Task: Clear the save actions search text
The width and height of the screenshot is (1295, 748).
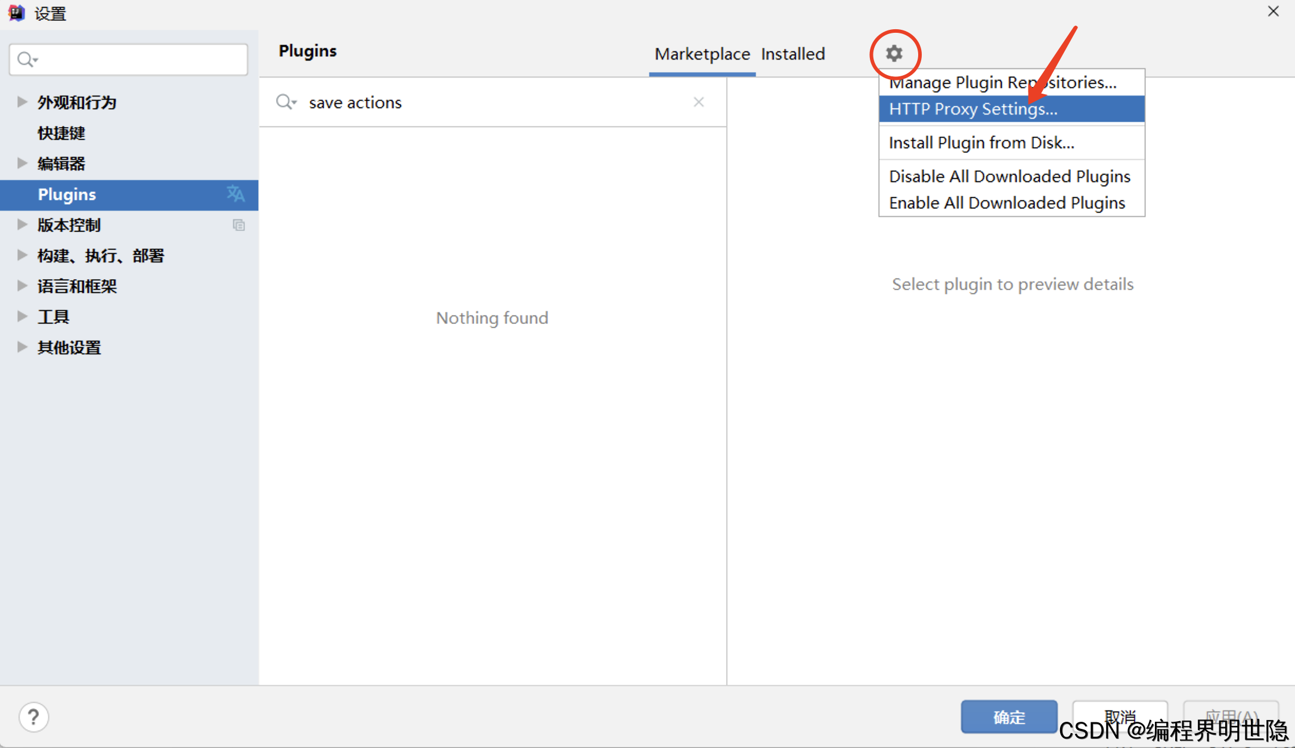Action: point(699,102)
